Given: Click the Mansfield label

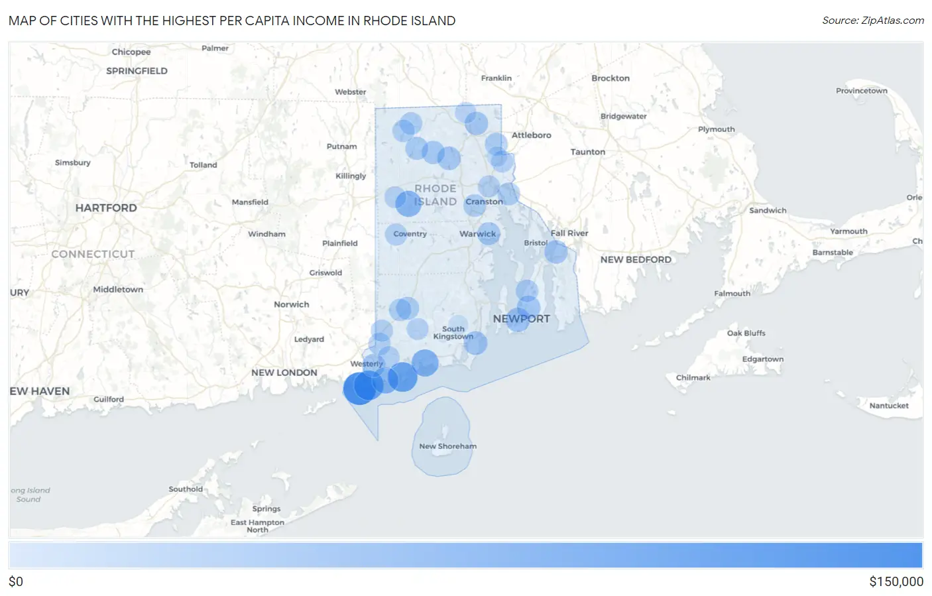Looking at the screenshot, I should 250,202.
